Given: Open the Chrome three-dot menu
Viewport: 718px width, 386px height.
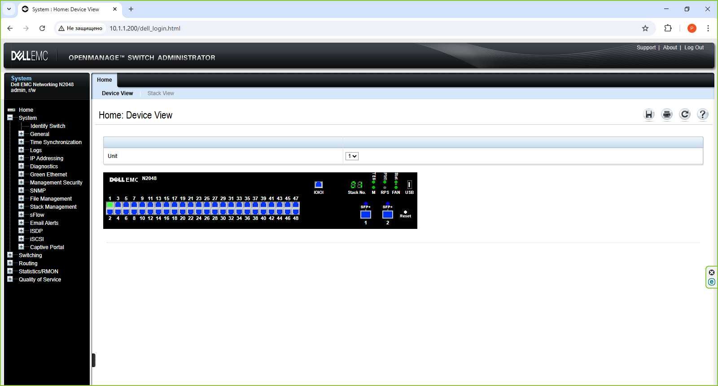Looking at the screenshot, I should (708, 28).
